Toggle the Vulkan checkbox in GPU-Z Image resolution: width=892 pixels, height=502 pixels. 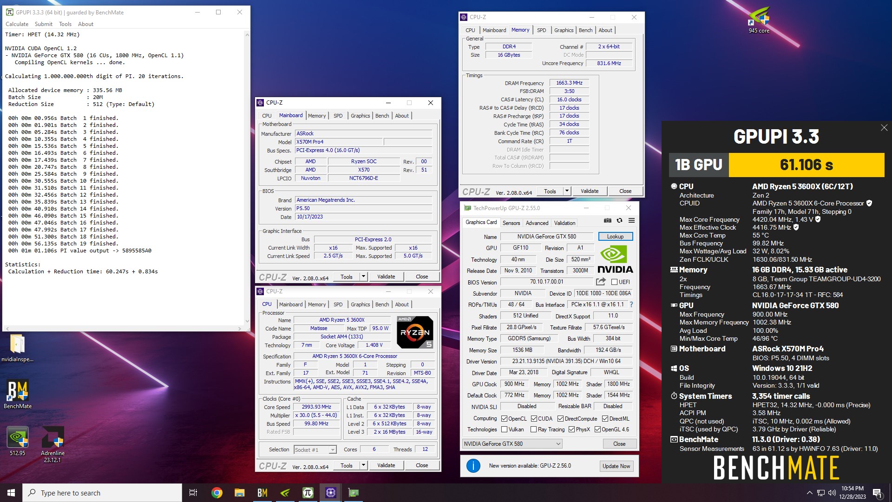click(x=504, y=429)
